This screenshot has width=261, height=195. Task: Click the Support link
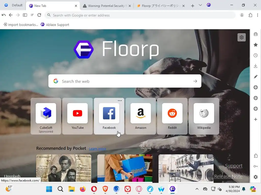pos(234,166)
